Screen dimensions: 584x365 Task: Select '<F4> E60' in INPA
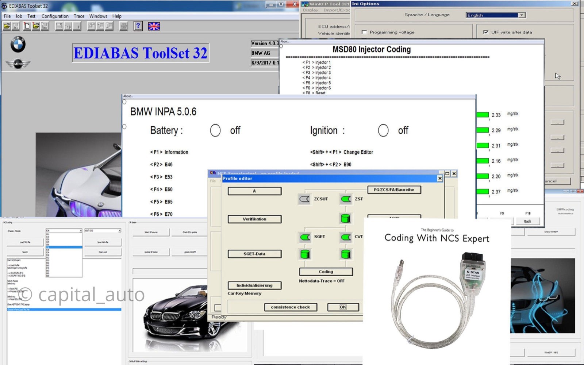tap(161, 189)
